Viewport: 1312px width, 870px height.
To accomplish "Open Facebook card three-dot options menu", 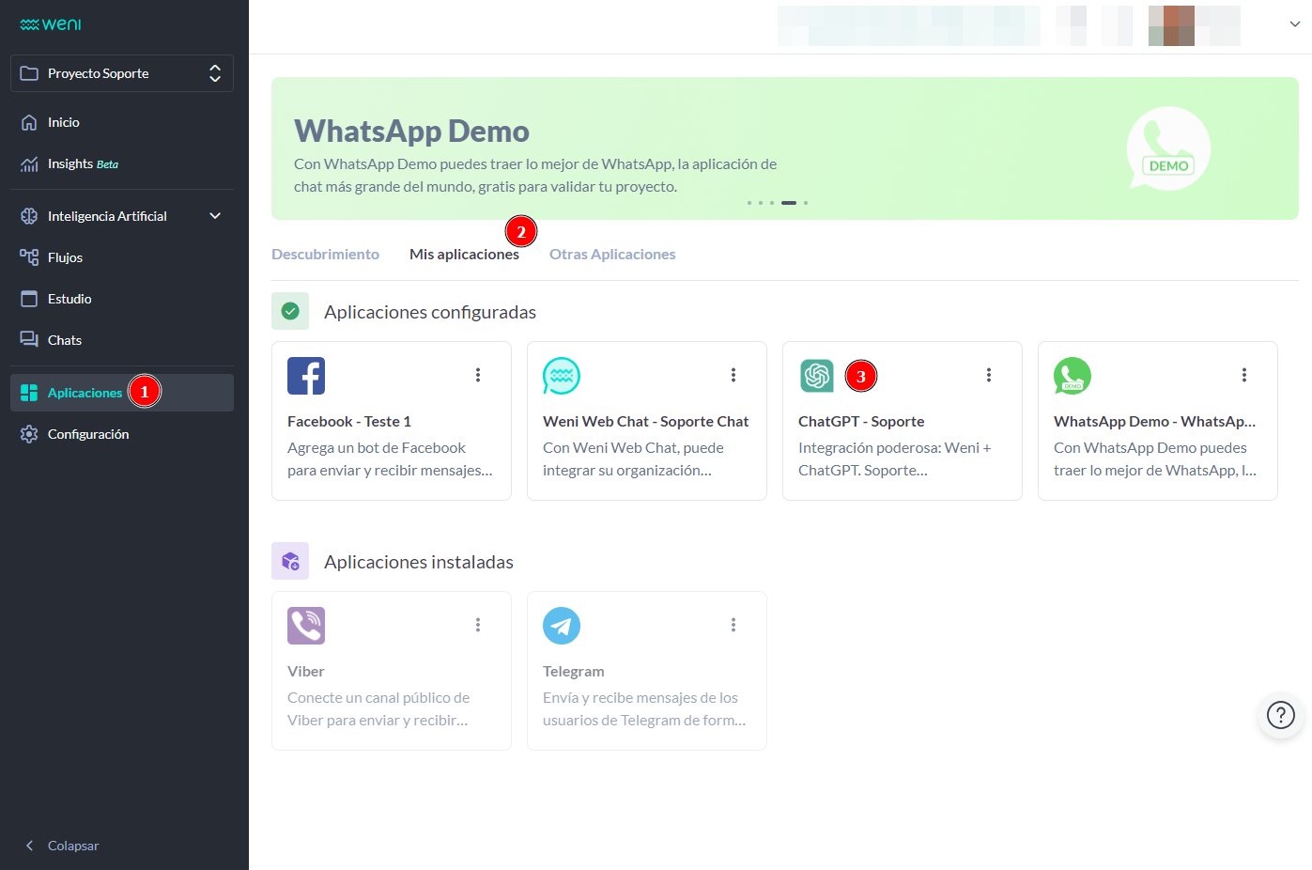I will [x=478, y=375].
